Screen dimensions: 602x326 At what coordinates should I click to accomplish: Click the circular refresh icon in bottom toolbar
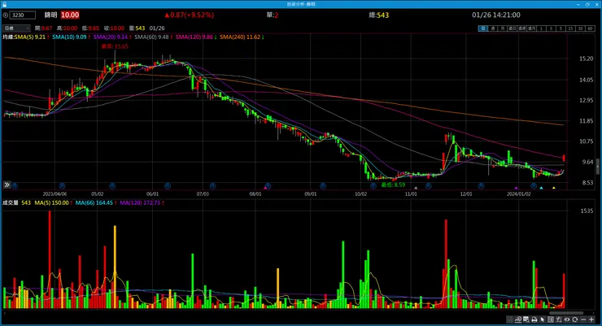coord(574,319)
